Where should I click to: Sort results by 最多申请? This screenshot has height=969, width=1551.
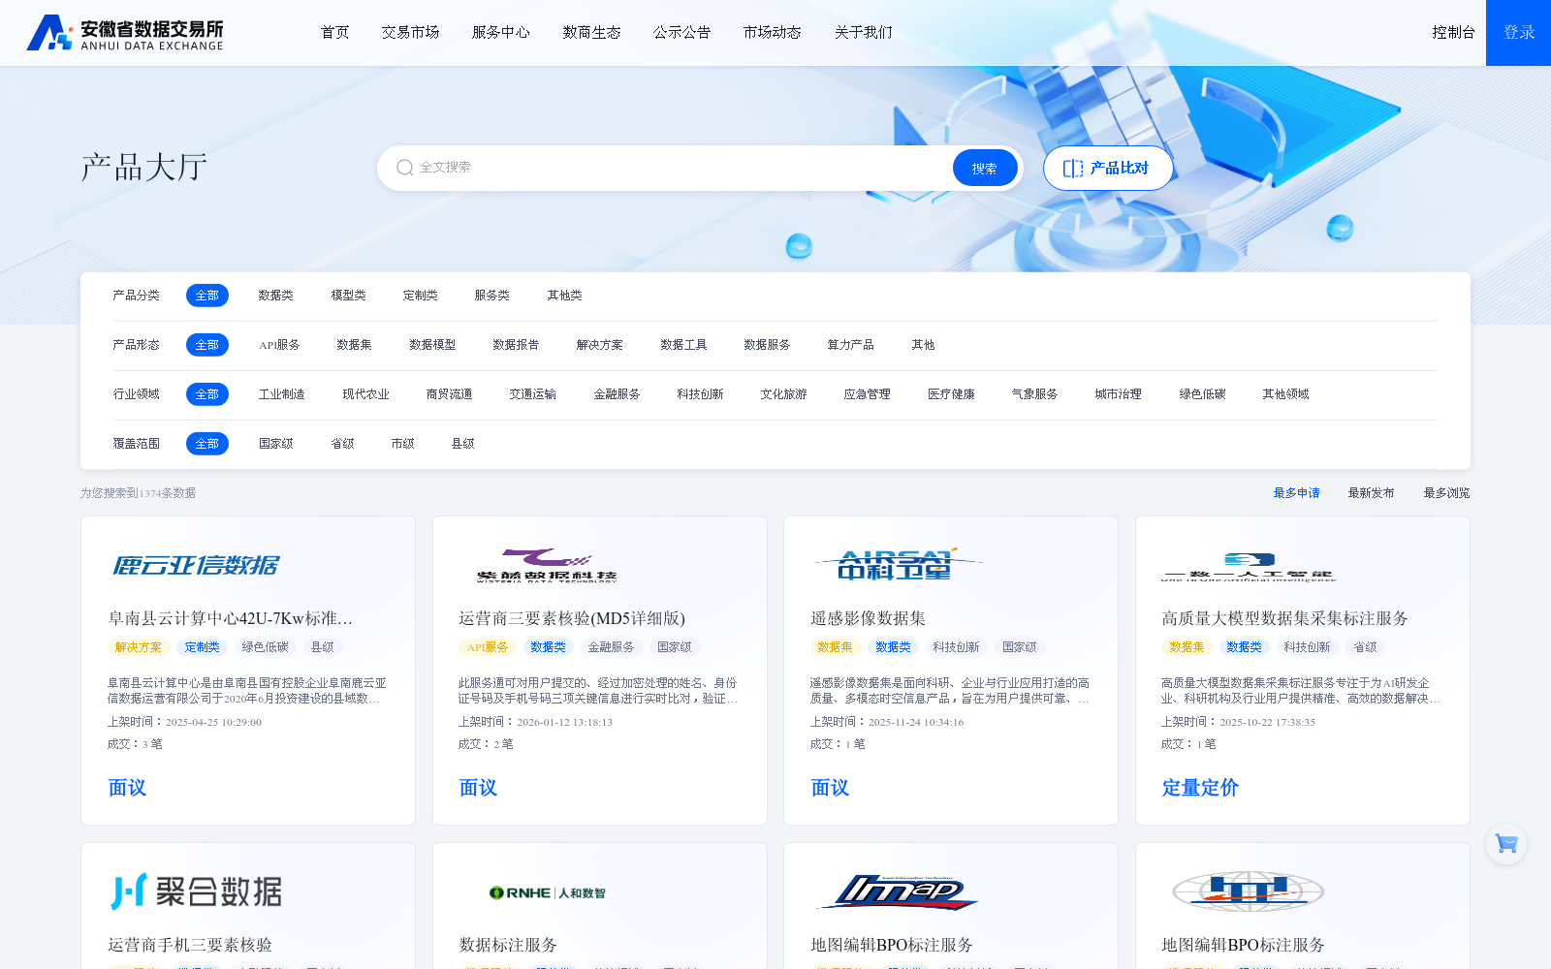(1296, 493)
